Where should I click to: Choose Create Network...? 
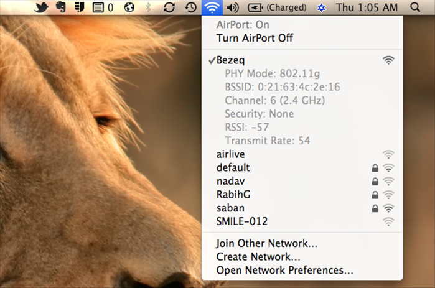[302, 257]
